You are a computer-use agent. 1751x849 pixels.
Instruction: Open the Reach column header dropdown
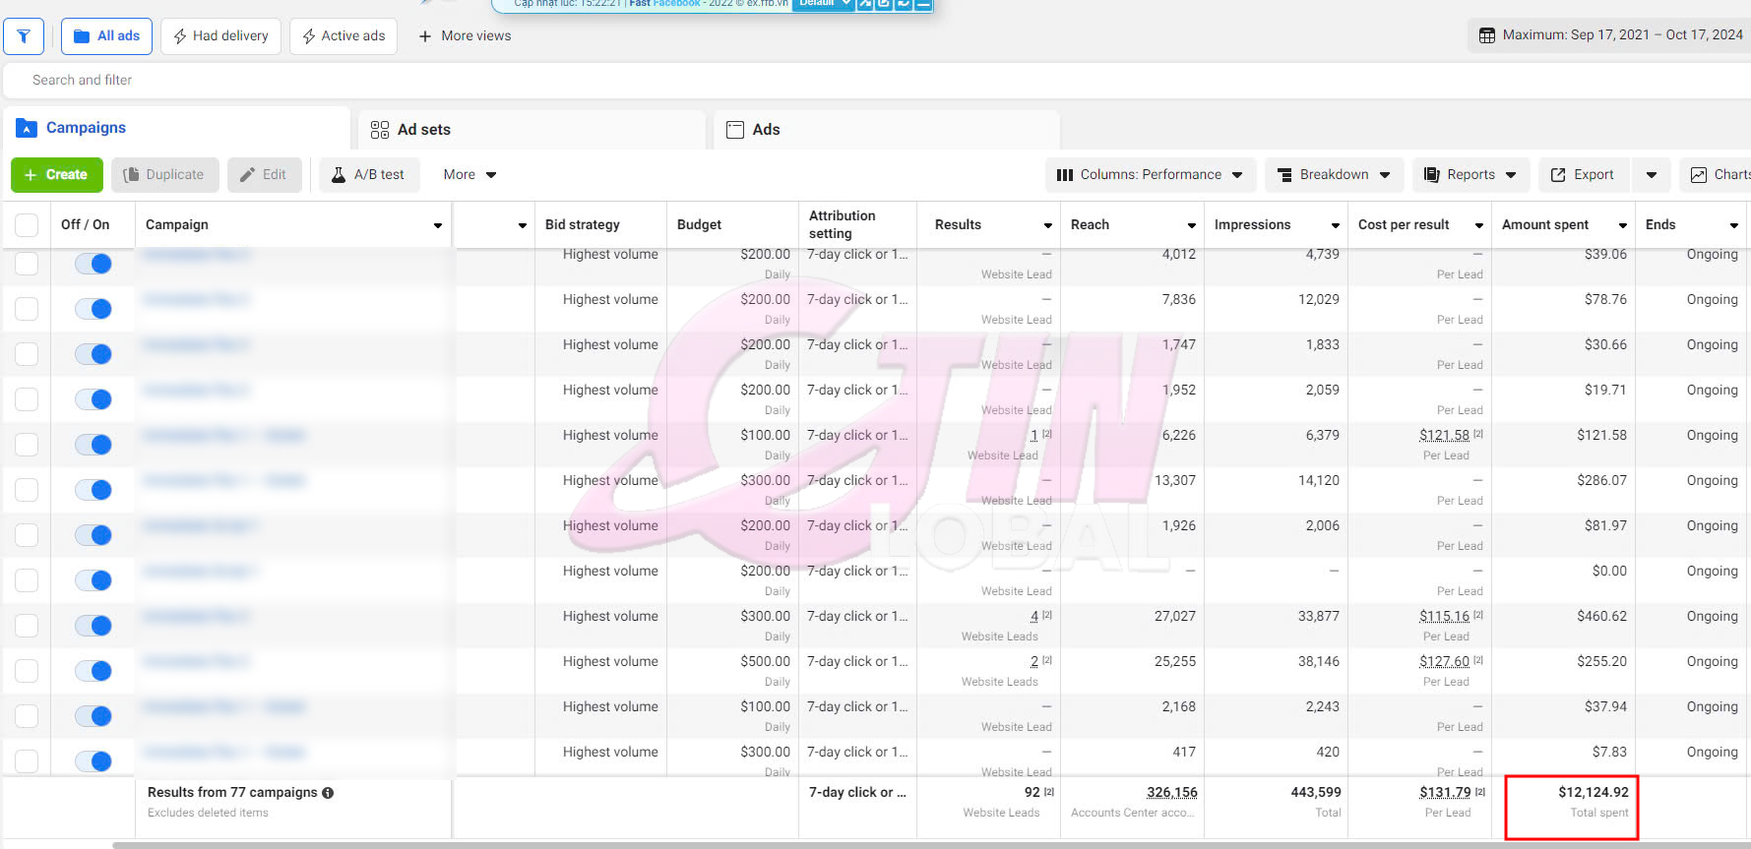(x=1192, y=225)
